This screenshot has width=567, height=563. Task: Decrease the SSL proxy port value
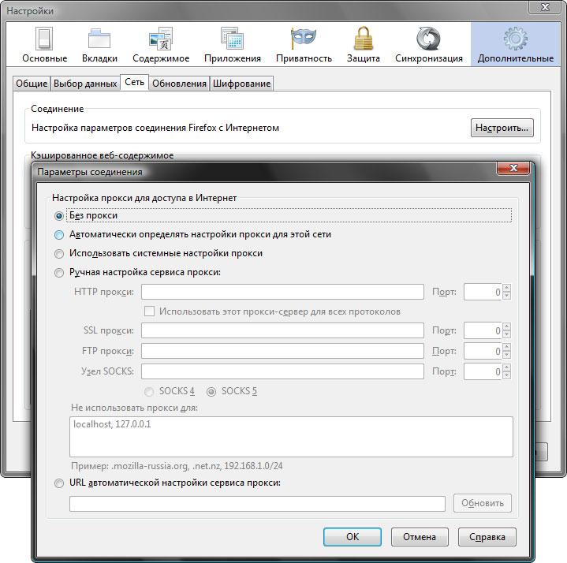(x=506, y=334)
